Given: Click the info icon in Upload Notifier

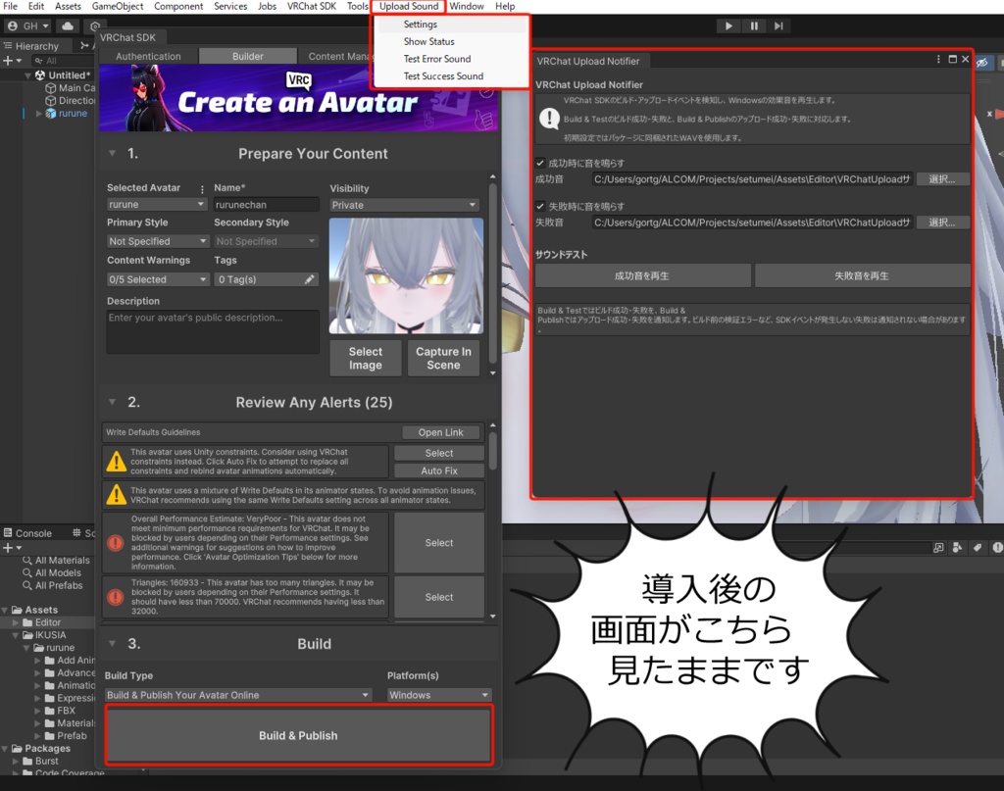Looking at the screenshot, I should 549,119.
